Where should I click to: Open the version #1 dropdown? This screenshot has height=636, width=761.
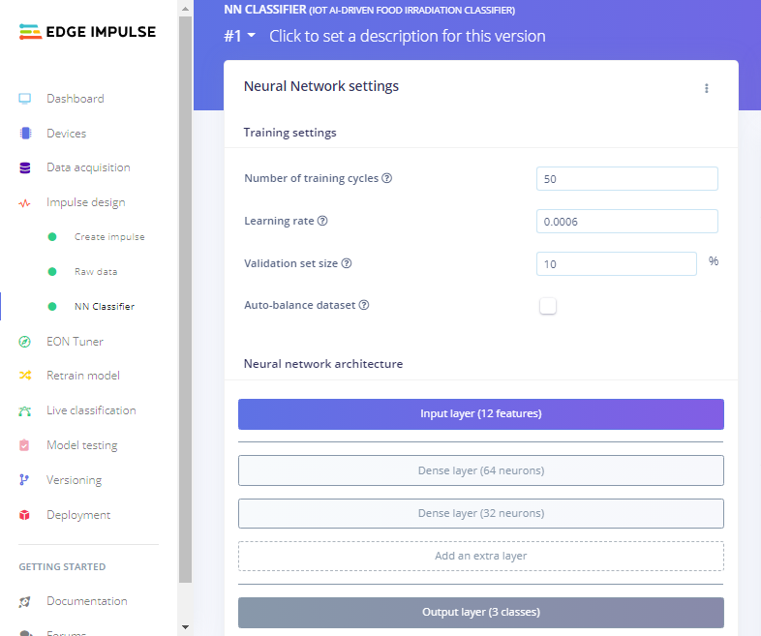click(x=240, y=37)
